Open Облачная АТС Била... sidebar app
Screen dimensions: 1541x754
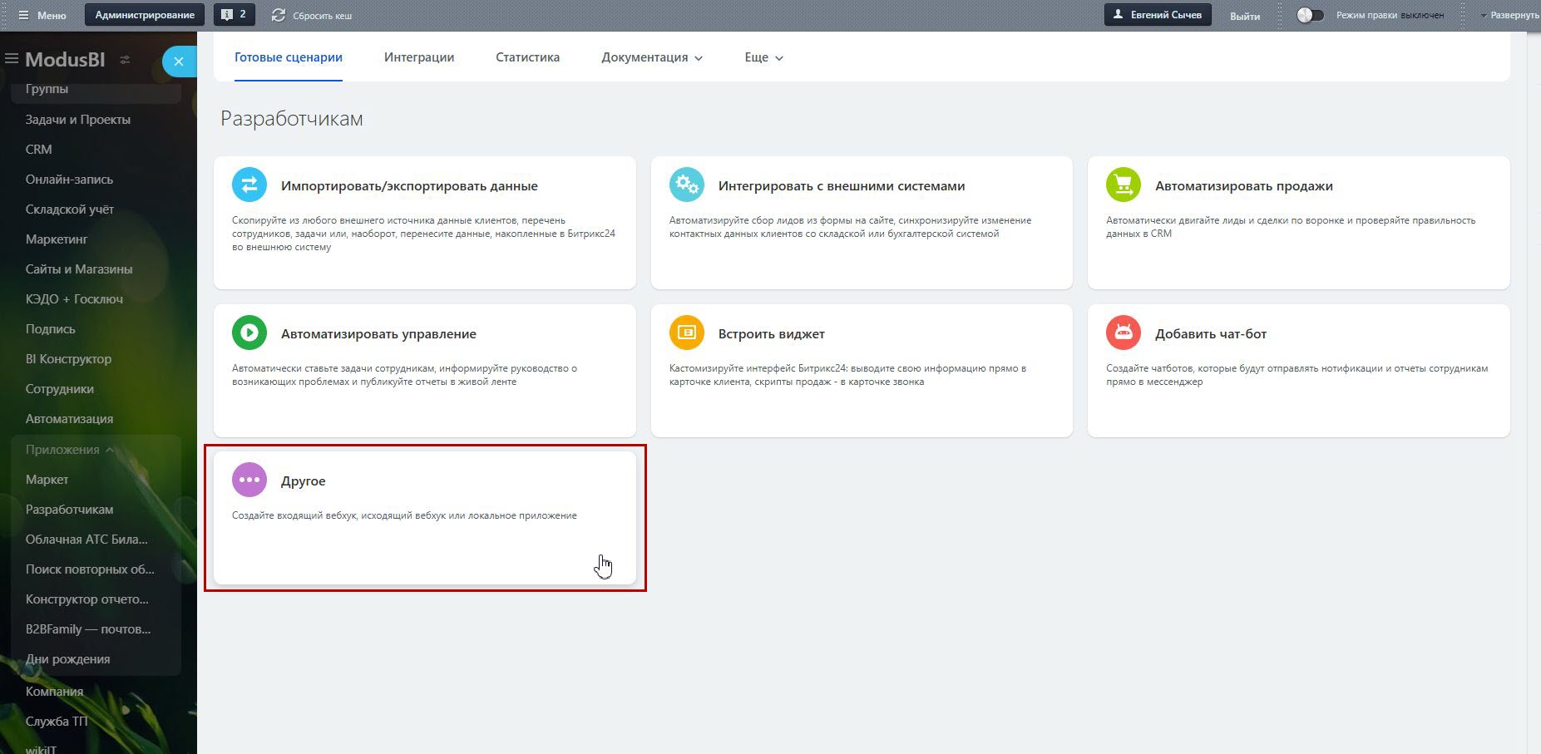[86, 540]
